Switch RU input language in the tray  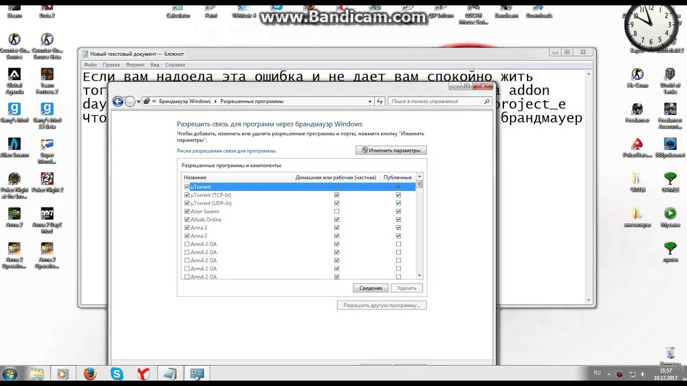[x=597, y=373]
